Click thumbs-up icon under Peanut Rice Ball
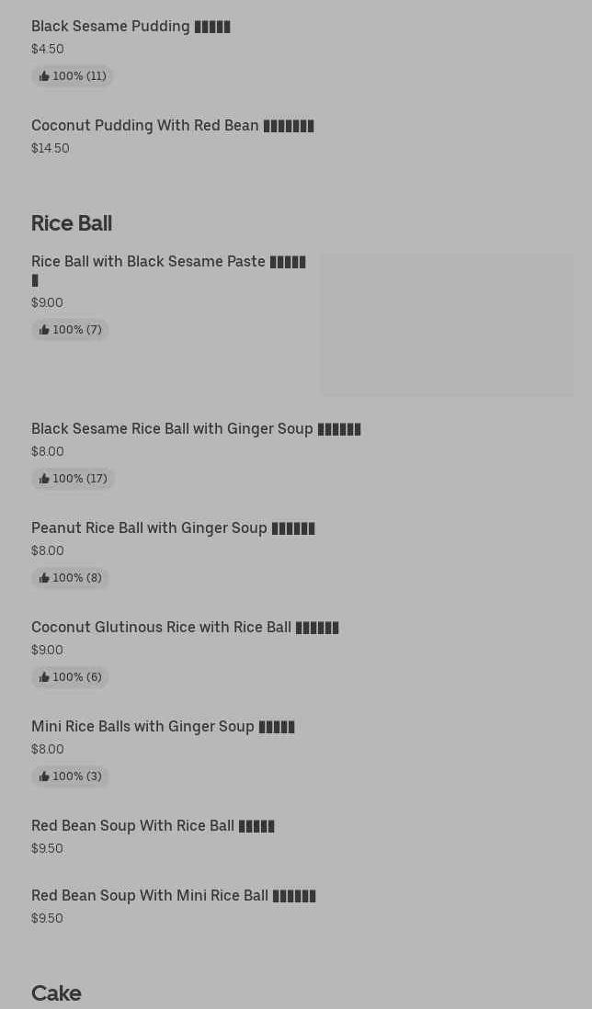The height and width of the screenshot is (1009, 592). (44, 578)
